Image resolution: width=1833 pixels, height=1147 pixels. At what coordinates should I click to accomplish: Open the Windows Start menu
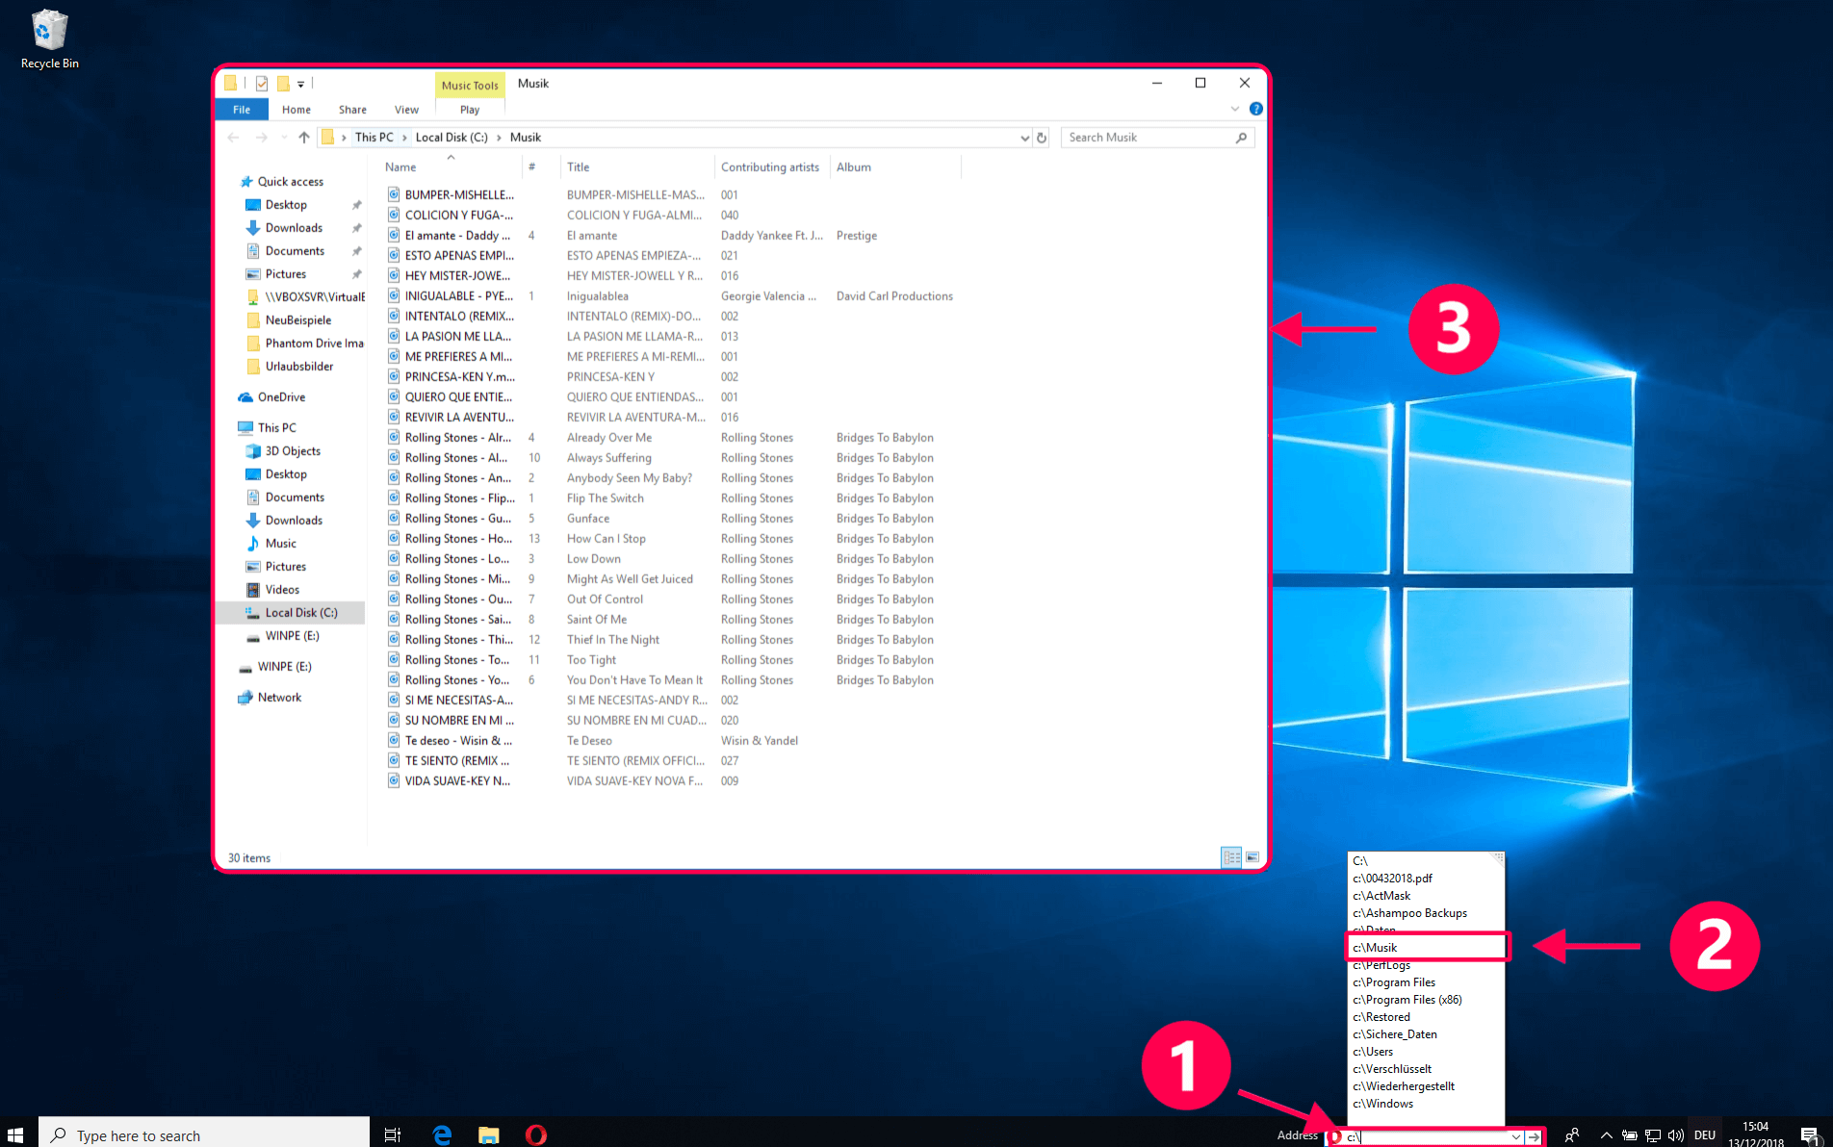(x=15, y=1135)
